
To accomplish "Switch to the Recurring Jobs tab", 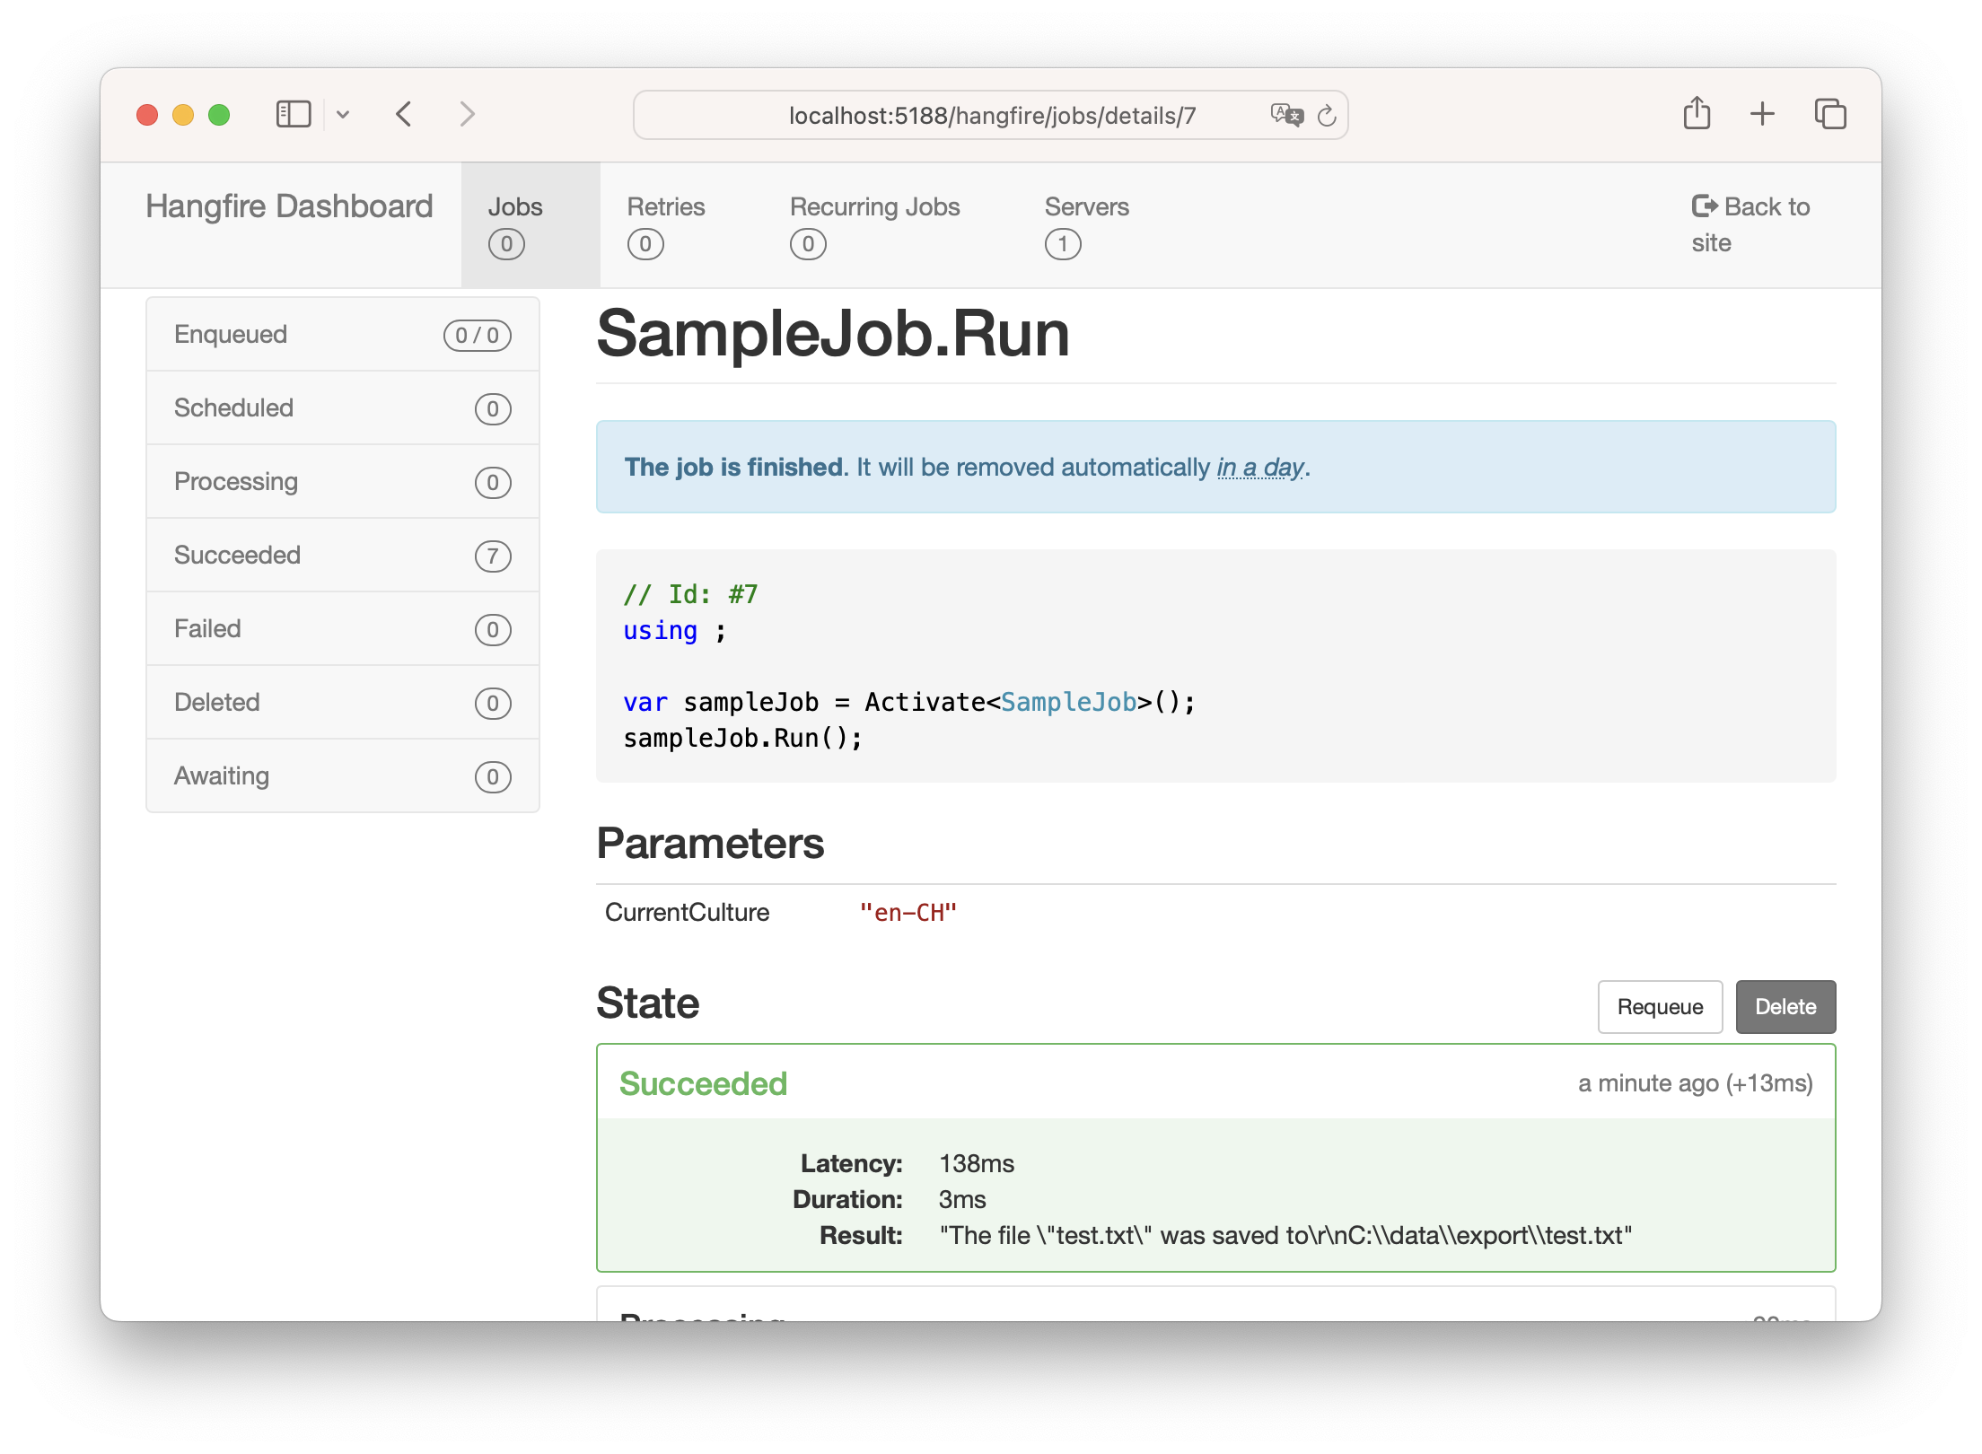I will pos(874,223).
